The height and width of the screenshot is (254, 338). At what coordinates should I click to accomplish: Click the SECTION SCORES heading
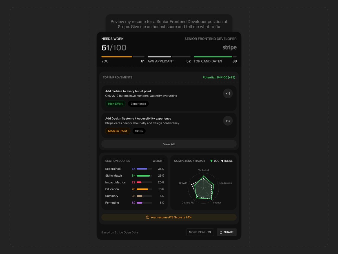click(118, 161)
